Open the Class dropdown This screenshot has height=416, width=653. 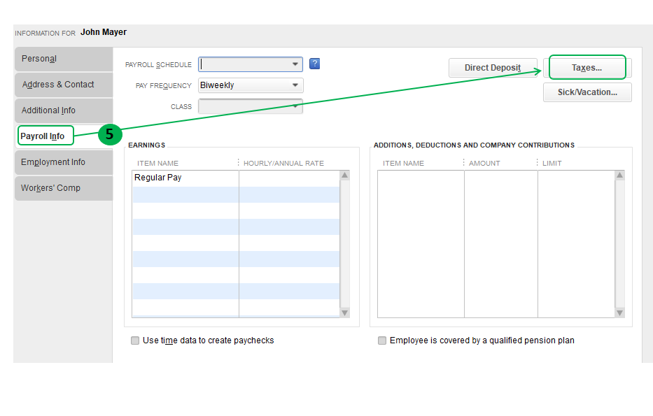tap(251, 106)
